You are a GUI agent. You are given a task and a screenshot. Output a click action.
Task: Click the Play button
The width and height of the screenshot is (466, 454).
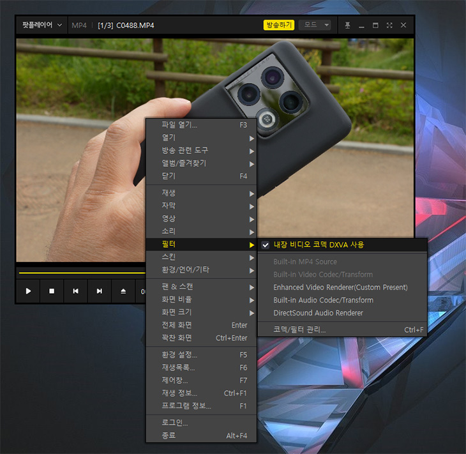28,291
